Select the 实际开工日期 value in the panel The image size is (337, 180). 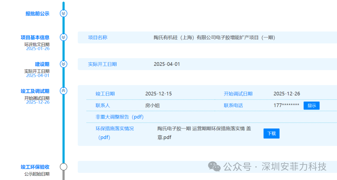point(167,64)
